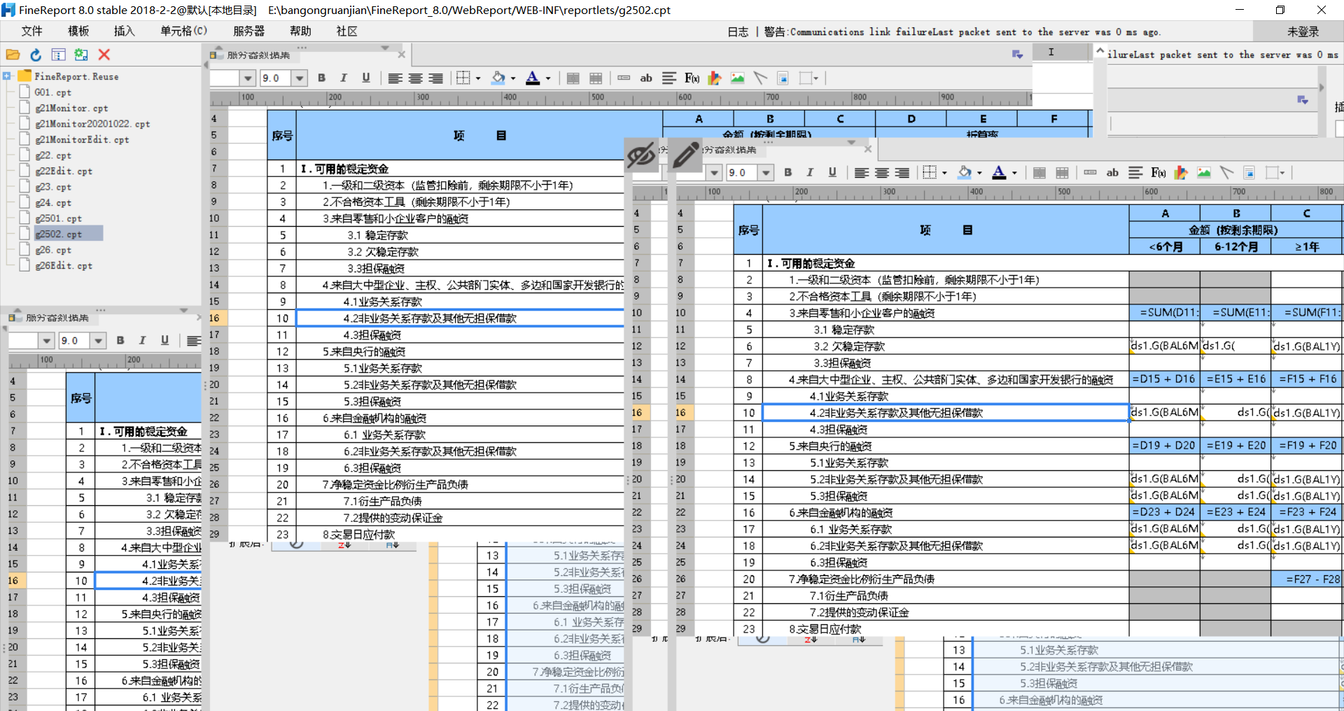The image size is (1344, 711).
Task: Insert chart icon in upper toolbar
Action: click(x=715, y=78)
